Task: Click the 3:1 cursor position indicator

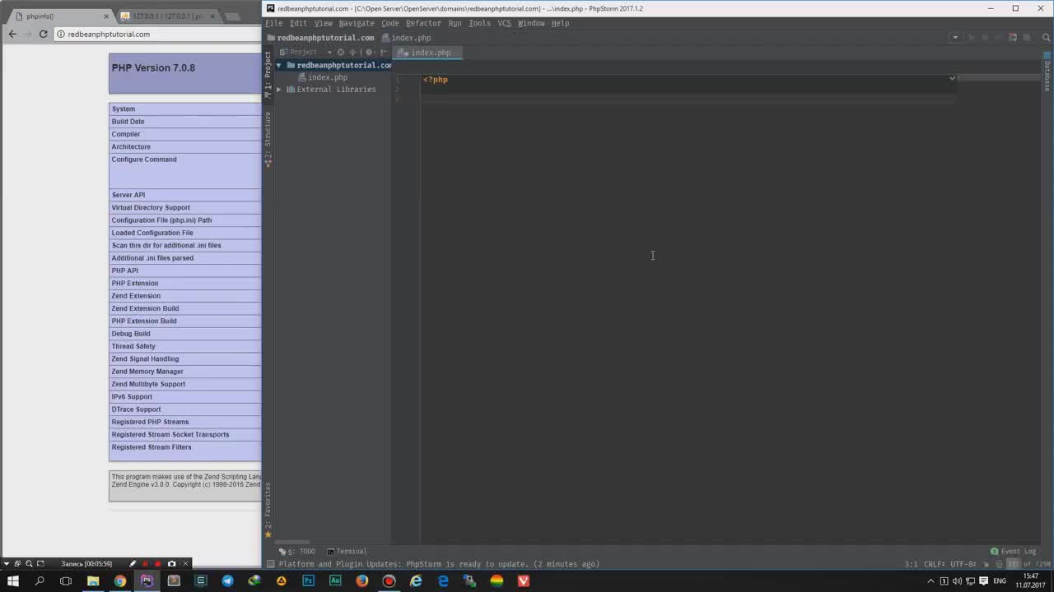Action: pos(911,564)
